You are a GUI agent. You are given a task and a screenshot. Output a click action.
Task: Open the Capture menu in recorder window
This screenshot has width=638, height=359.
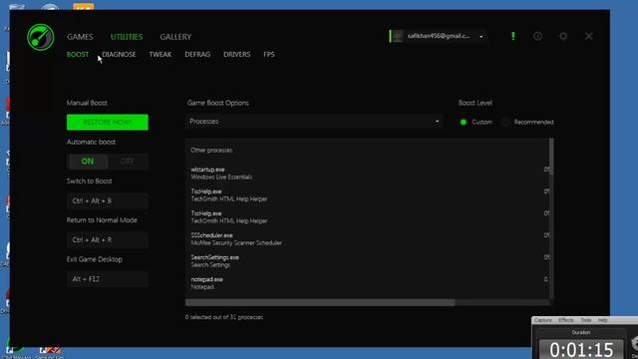click(x=543, y=320)
